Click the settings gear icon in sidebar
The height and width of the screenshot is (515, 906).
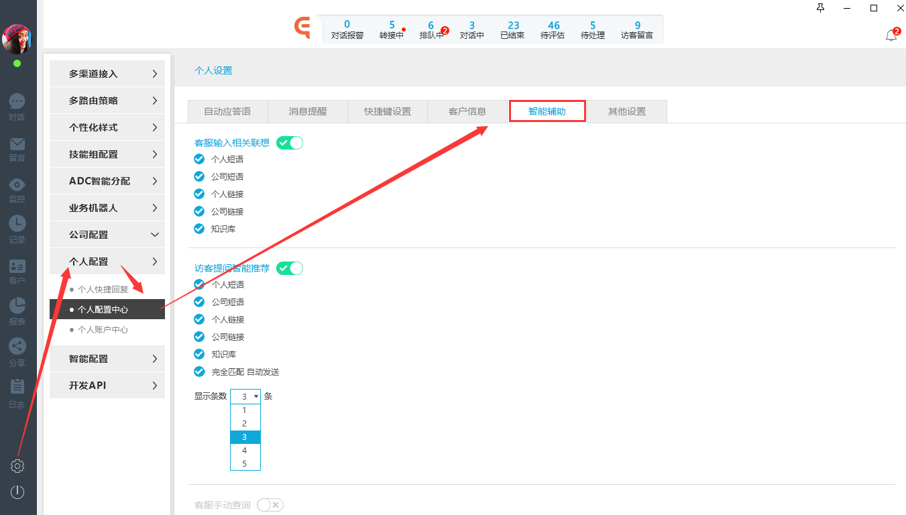[x=17, y=466]
